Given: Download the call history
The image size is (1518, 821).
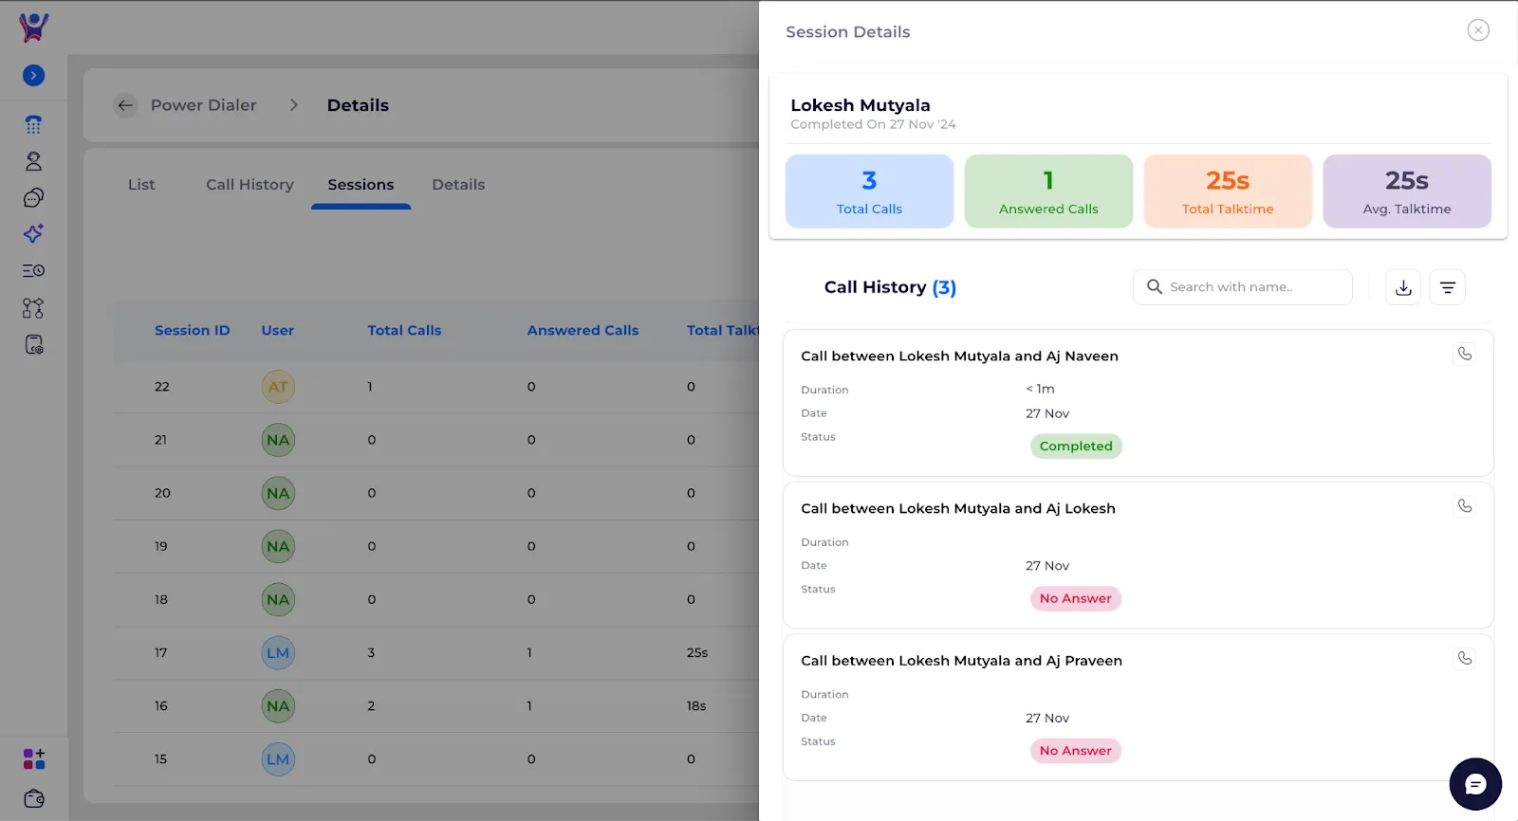Looking at the screenshot, I should [1403, 287].
